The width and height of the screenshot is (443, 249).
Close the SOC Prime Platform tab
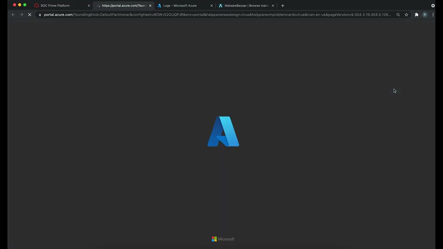click(x=89, y=6)
